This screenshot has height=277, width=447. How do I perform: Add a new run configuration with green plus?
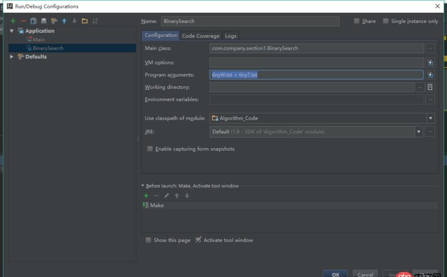click(x=13, y=21)
